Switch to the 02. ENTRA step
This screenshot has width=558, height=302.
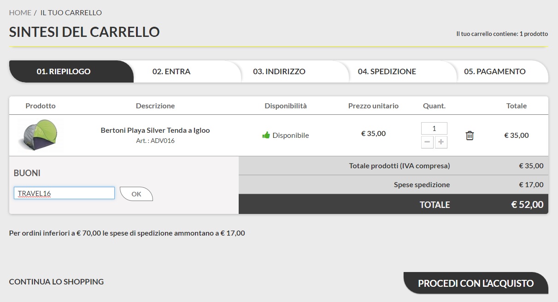tap(171, 71)
